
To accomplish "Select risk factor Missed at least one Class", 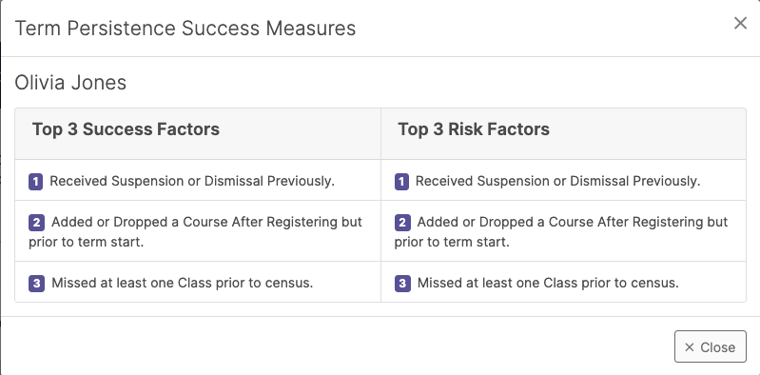I will 548,283.
